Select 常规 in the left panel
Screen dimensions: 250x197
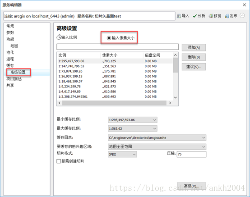click(10, 26)
